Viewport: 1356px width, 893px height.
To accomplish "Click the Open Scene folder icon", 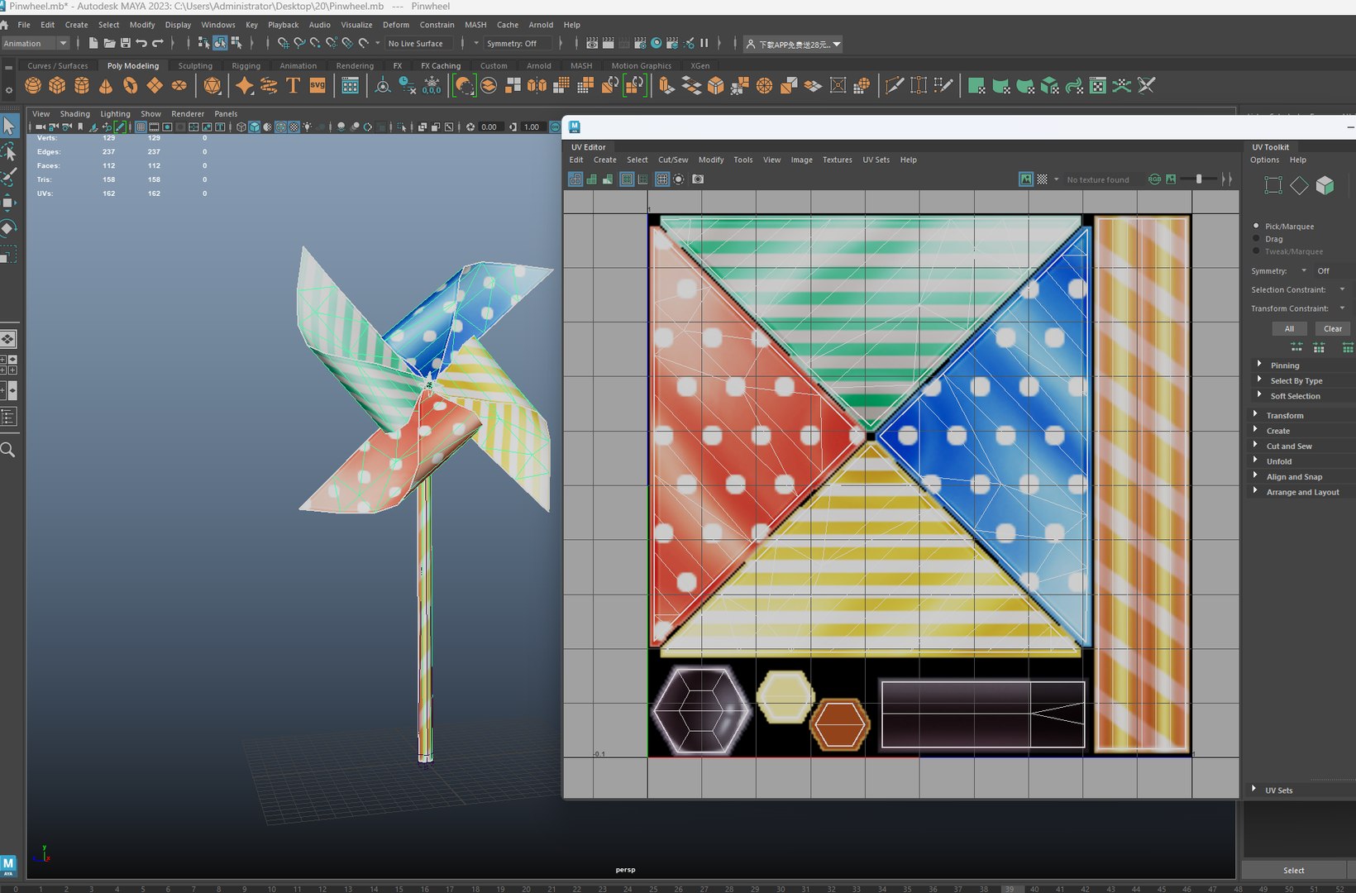I will (109, 43).
